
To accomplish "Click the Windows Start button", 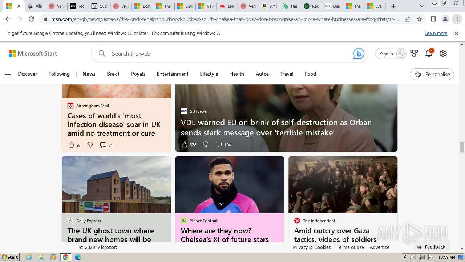I will tap(10, 257).
